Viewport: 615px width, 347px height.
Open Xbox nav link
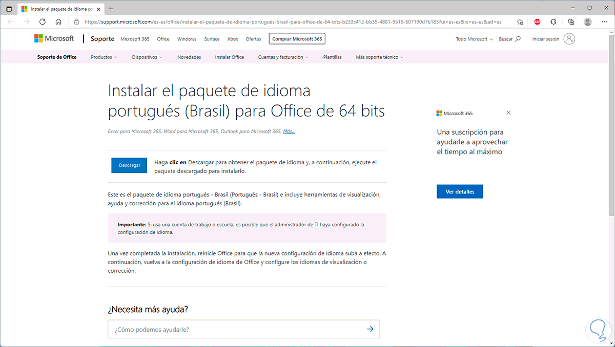[x=233, y=39]
